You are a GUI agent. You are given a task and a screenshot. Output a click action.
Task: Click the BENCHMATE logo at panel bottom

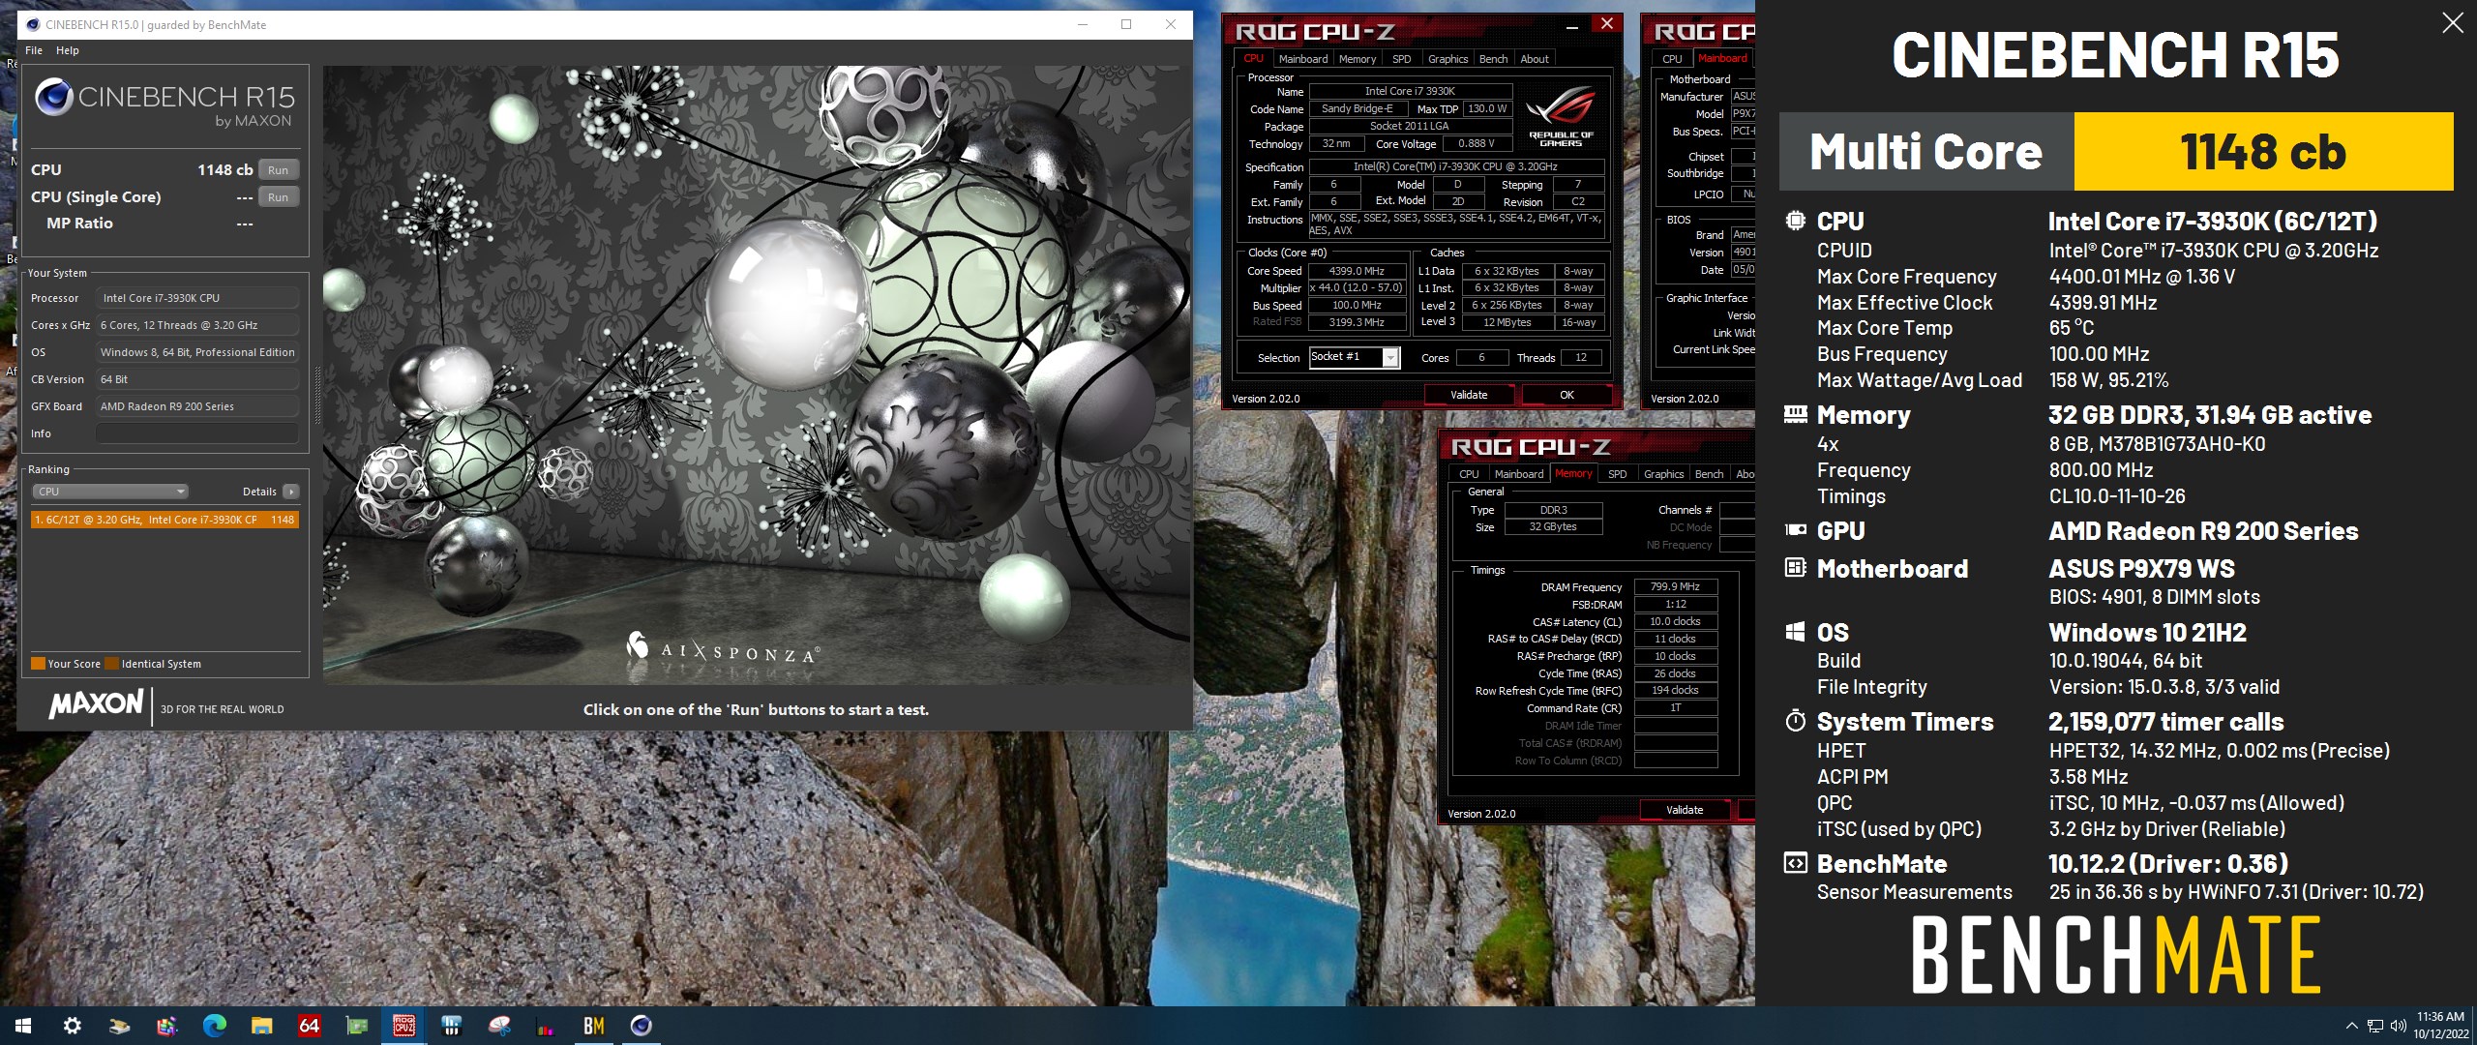click(x=2116, y=955)
